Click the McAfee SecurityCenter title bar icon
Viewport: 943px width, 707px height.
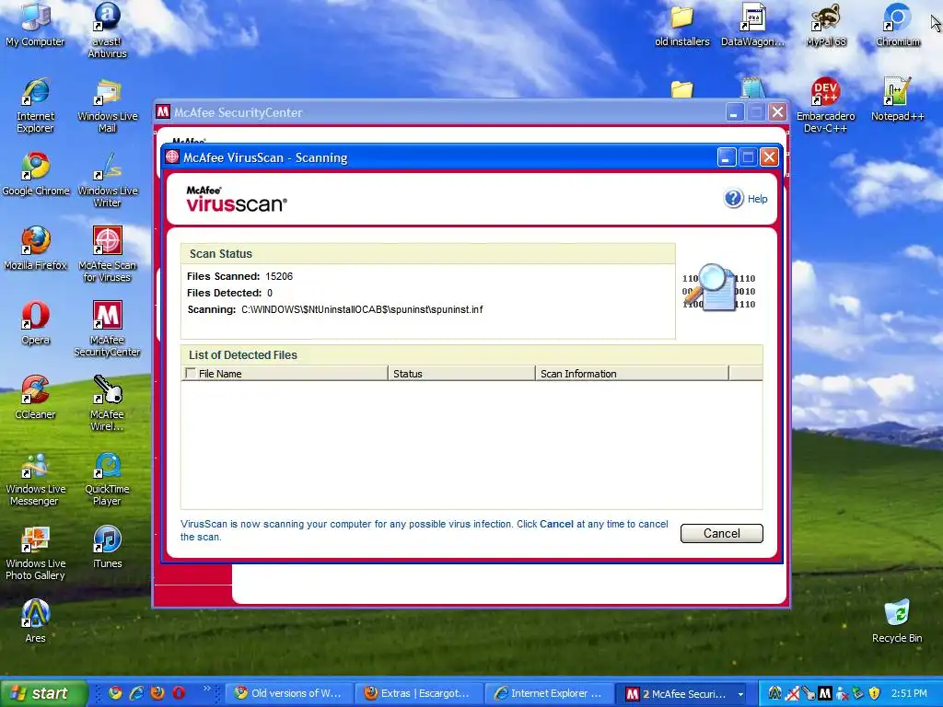click(163, 112)
